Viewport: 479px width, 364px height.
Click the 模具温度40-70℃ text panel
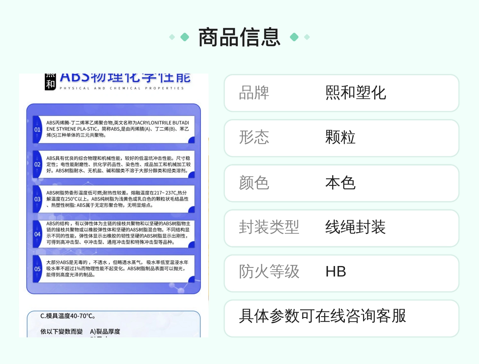[114, 324]
